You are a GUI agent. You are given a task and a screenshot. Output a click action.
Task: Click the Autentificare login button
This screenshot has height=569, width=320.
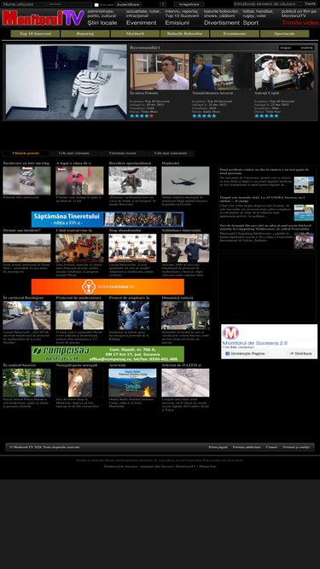coord(128,4)
